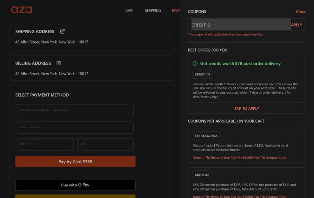Click the MIDYEAR coupon code tag
The height and width of the screenshot is (198, 314).
point(202,175)
